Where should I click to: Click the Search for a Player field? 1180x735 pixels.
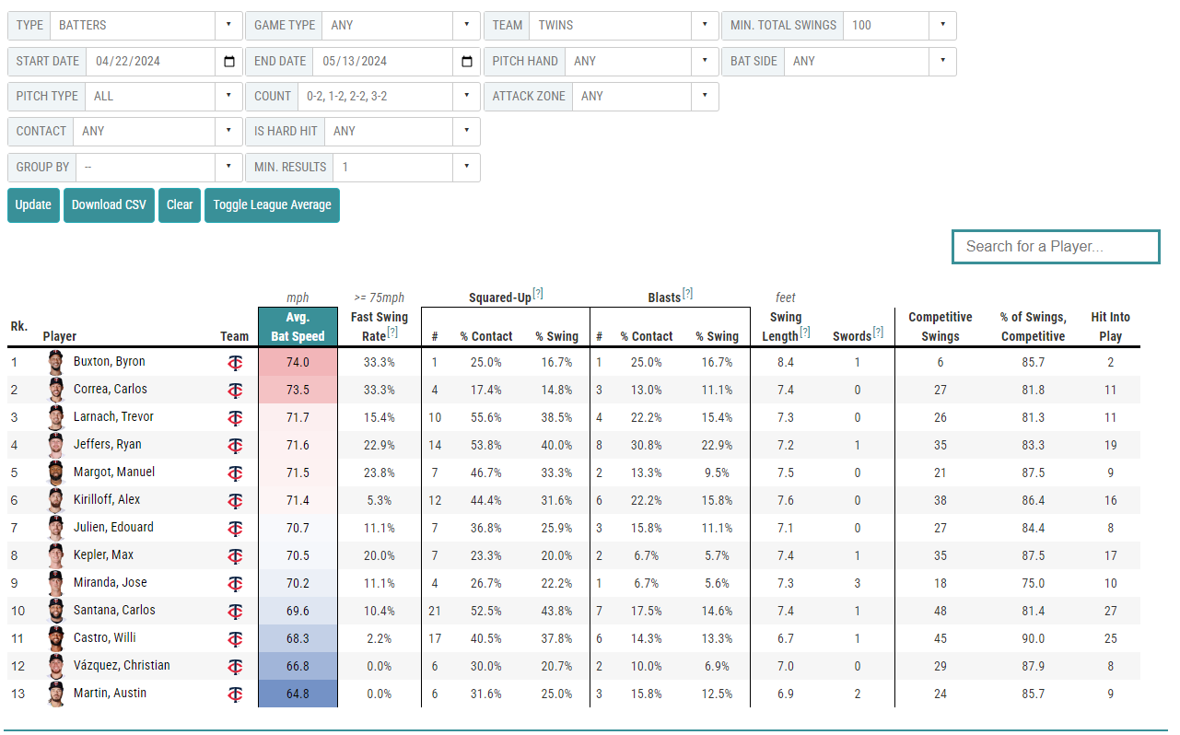1055,247
